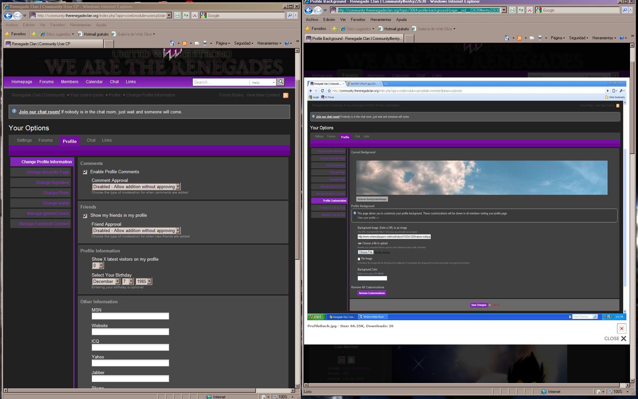Click the Back arrow in User CP window

[x=8, y=15]
